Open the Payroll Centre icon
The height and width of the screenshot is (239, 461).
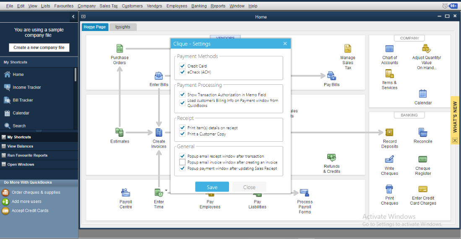[125, 193]
